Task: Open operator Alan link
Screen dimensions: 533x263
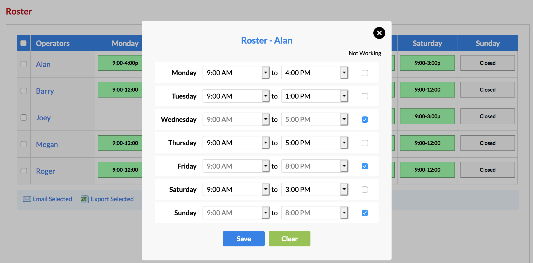Action: pos(43,64)
